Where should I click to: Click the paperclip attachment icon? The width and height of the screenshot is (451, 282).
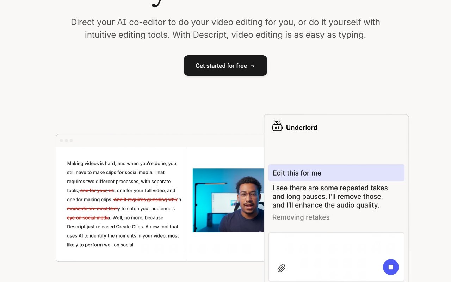[281, 268]
